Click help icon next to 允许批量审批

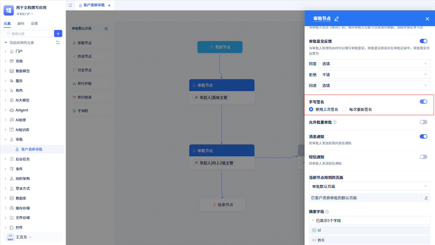(335, 122)
